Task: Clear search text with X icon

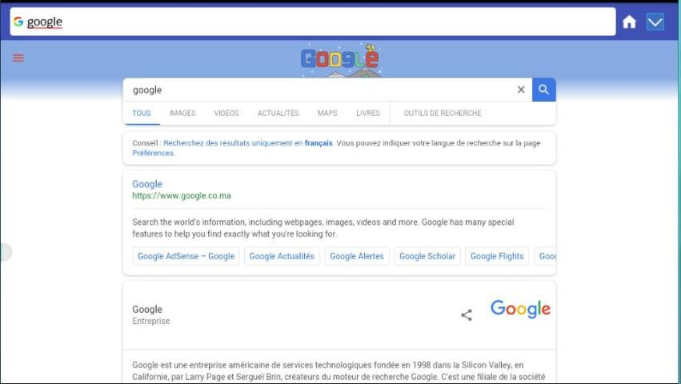Action: click(x=521, y=90)
